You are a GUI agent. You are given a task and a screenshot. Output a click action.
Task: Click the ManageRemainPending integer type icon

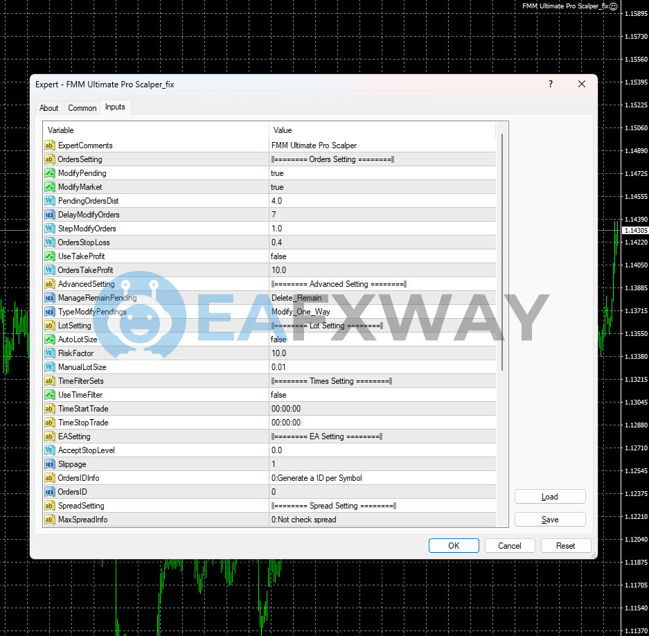[x=49, y=298]
